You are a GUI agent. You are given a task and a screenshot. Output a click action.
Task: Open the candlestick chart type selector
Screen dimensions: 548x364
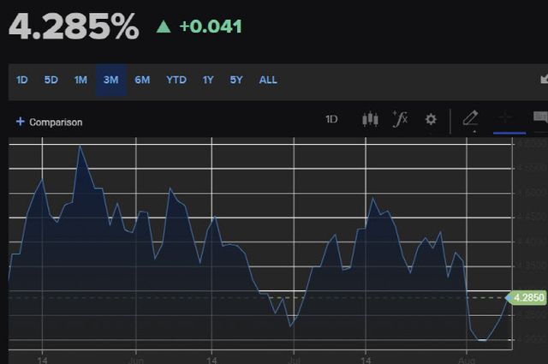[x=370, y=119]
